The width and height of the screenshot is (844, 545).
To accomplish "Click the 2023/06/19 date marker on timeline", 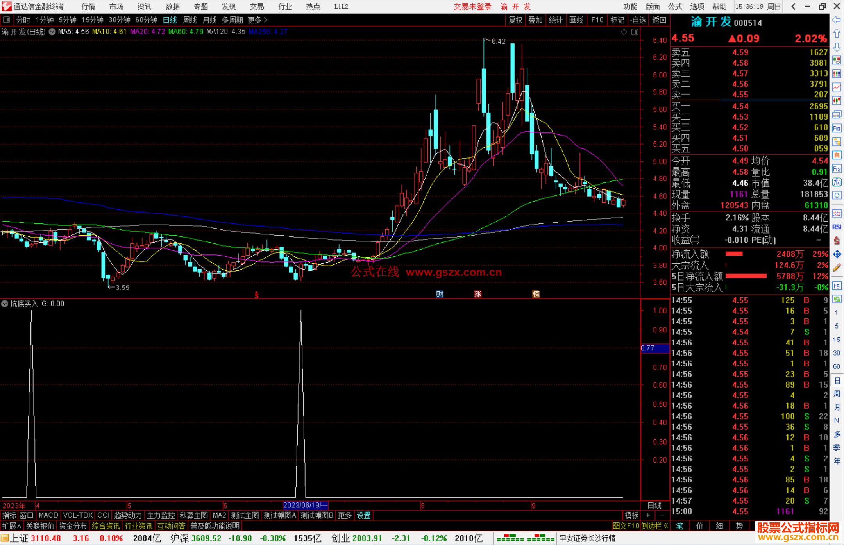I will click(x=305, y=505).
